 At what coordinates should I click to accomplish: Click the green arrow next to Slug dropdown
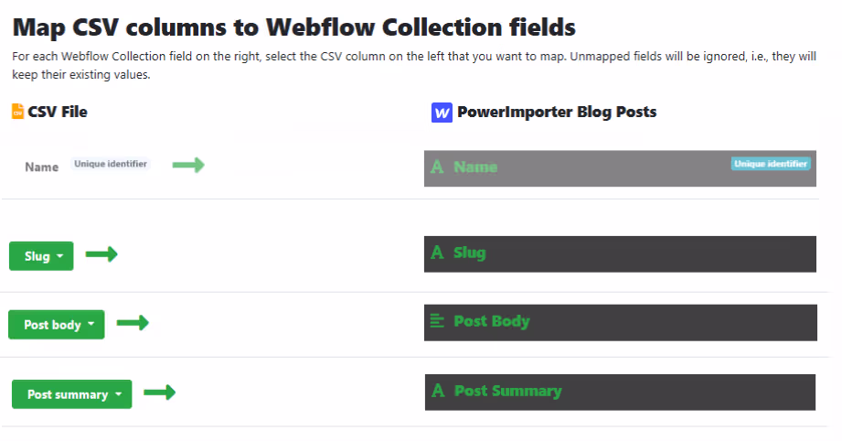click(x=101, y=254)
